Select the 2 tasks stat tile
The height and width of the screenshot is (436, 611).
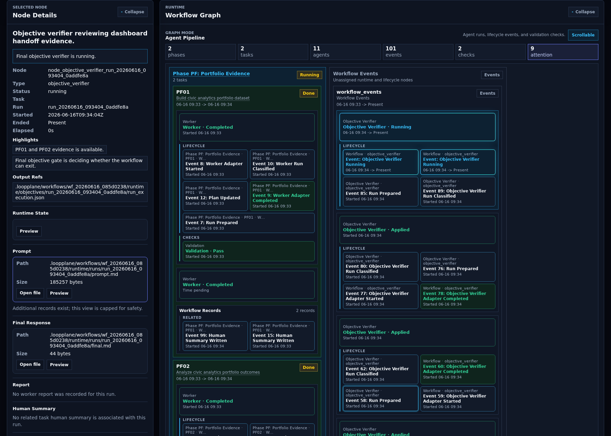point(273,52)
